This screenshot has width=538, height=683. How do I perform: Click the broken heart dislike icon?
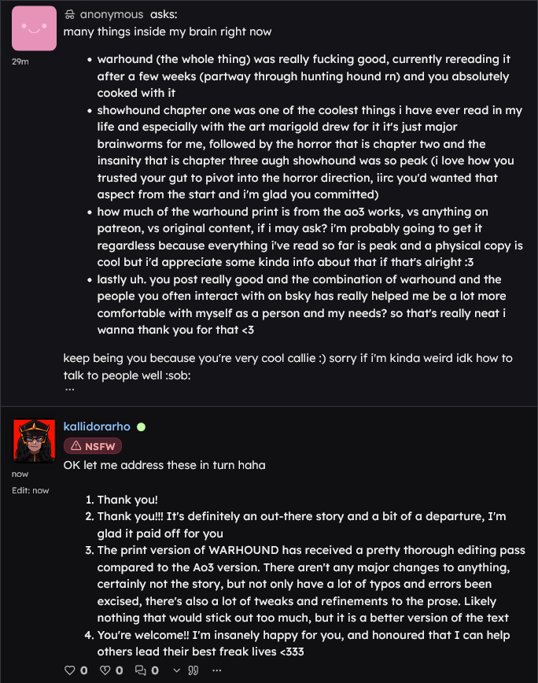click(105, 670)
